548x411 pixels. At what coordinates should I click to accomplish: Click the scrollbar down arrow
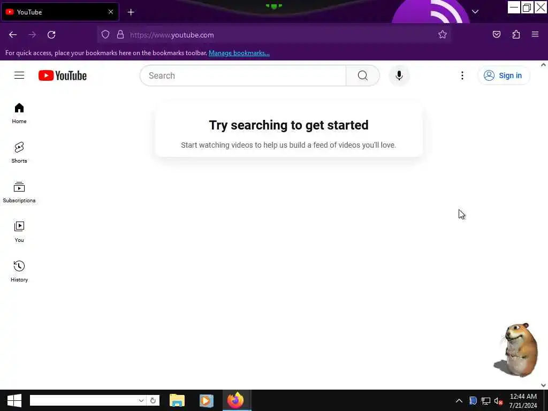(x=543, y=385)
